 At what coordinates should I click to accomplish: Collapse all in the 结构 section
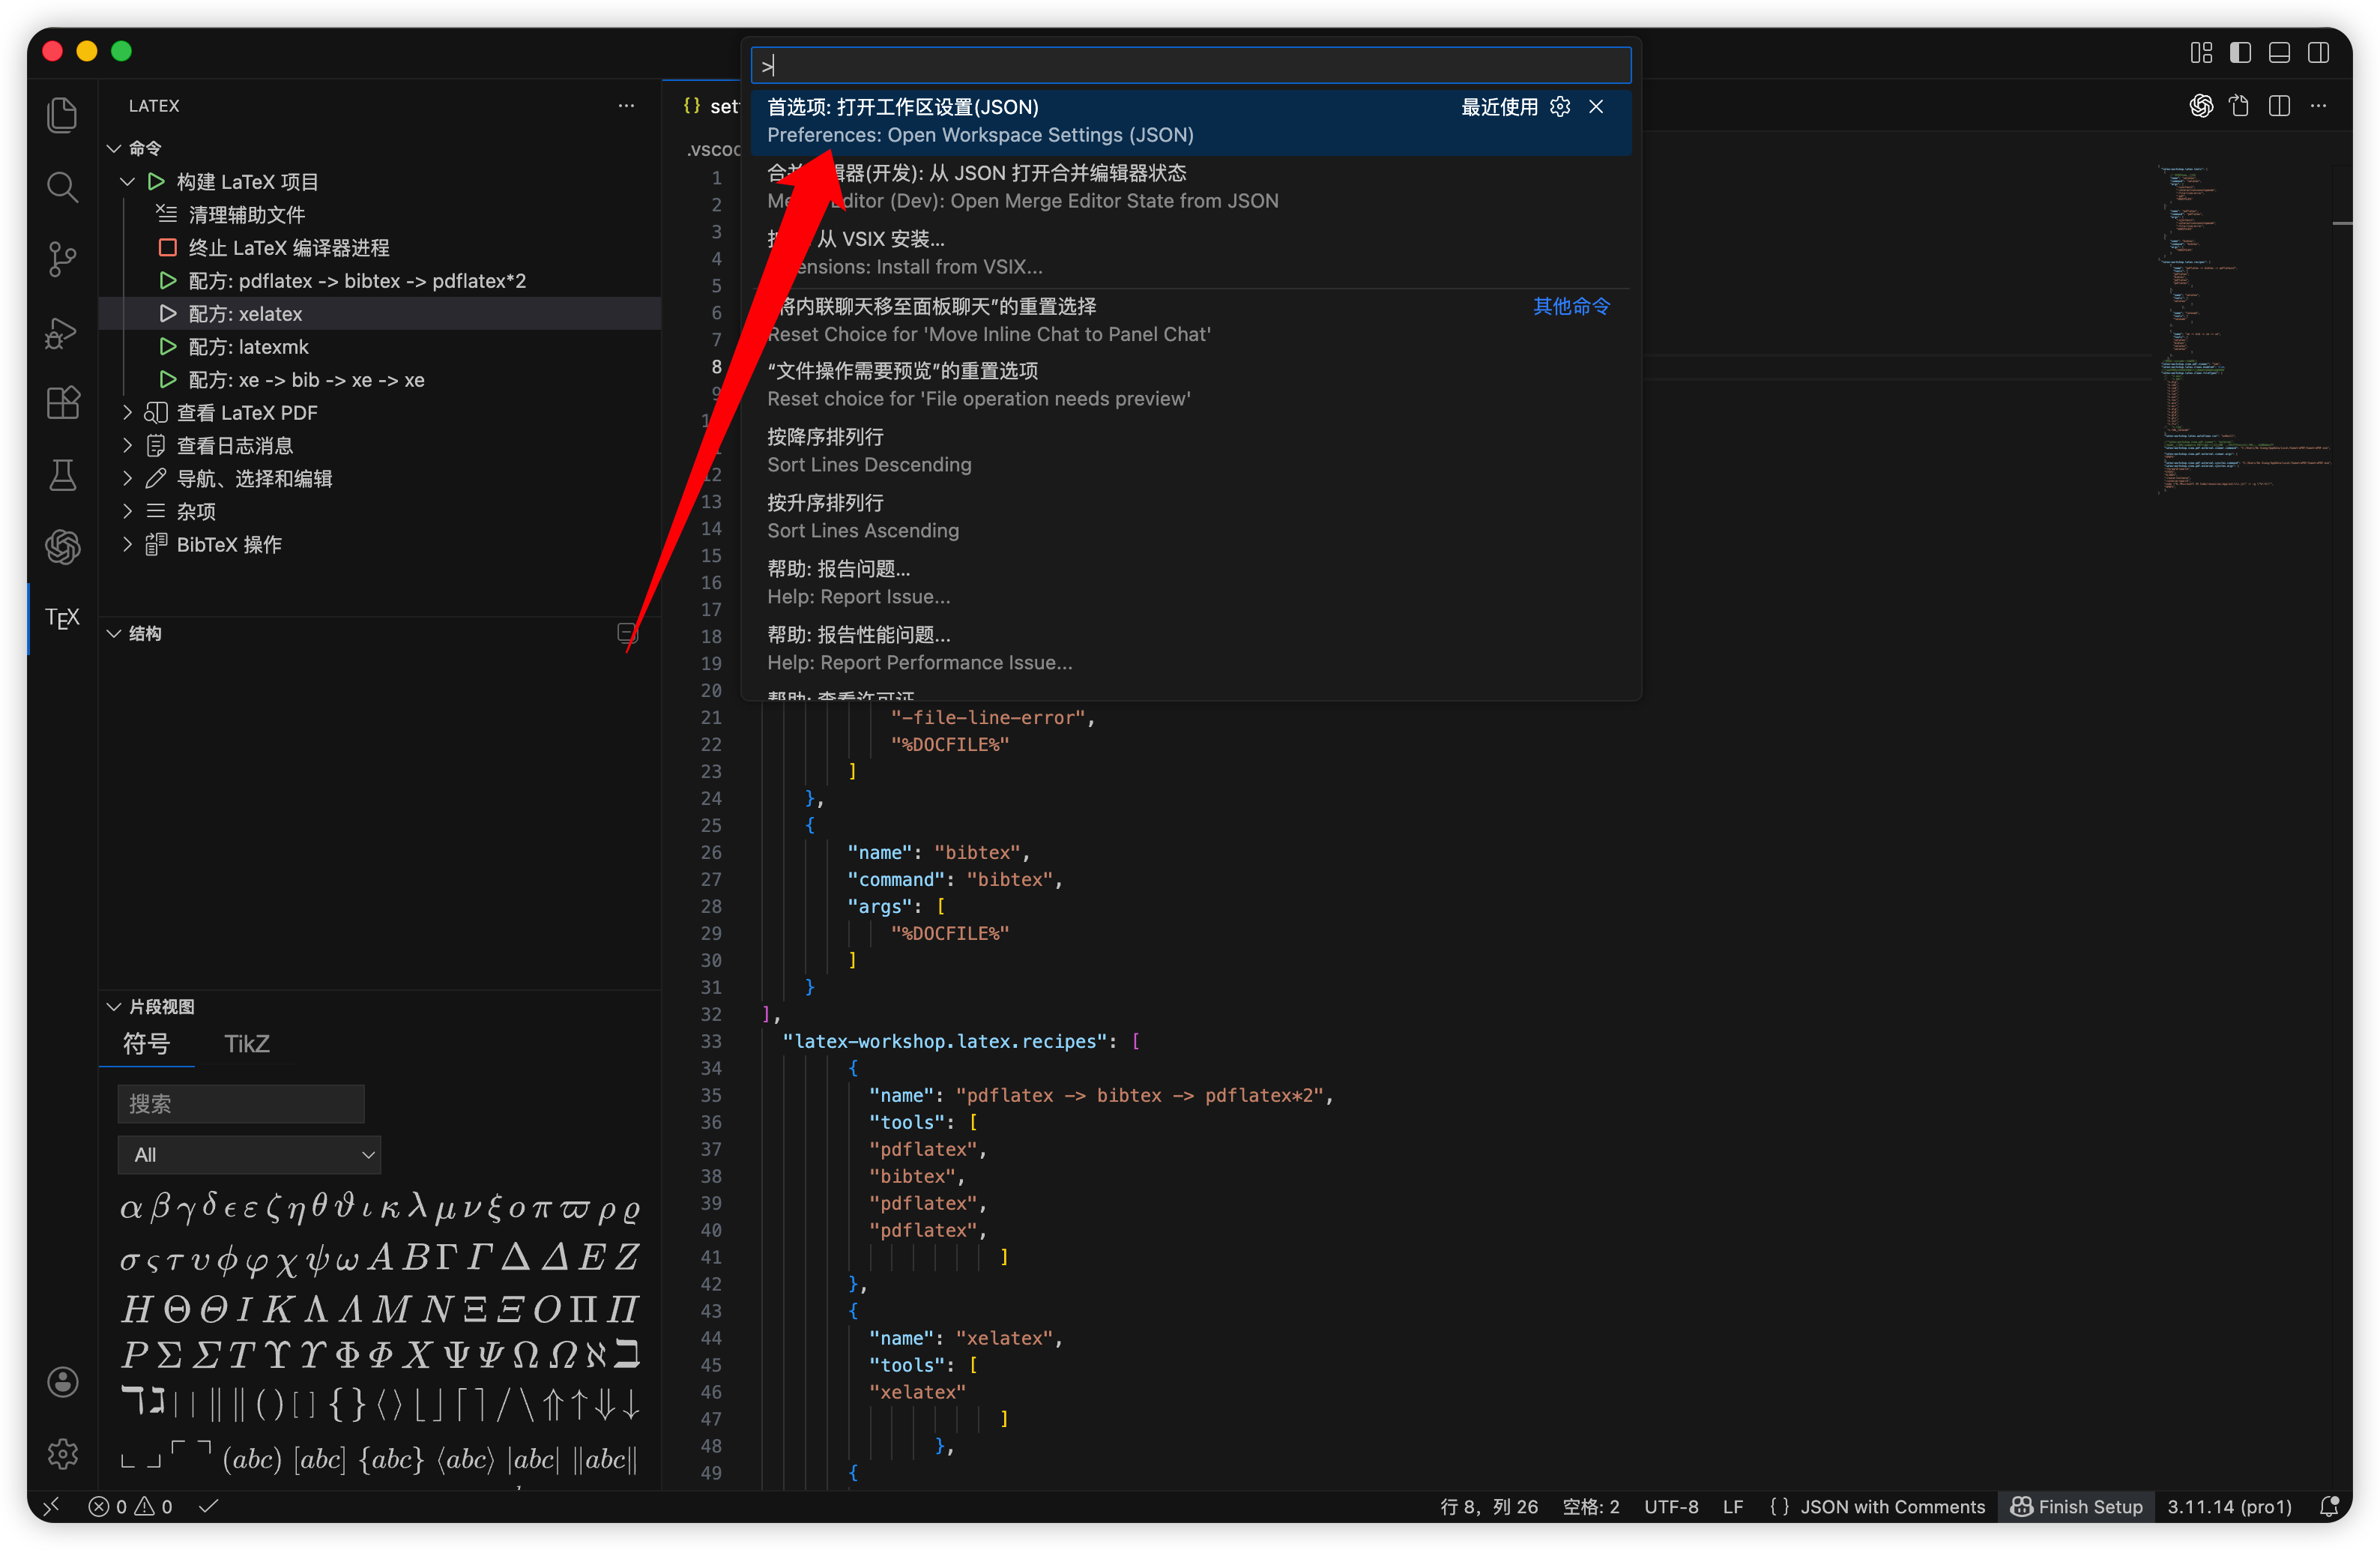627,633
